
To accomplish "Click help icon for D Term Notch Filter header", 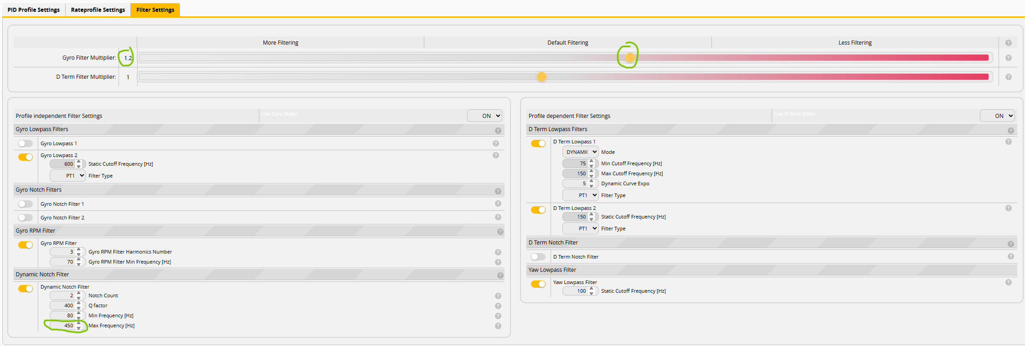I will 1010,244.
